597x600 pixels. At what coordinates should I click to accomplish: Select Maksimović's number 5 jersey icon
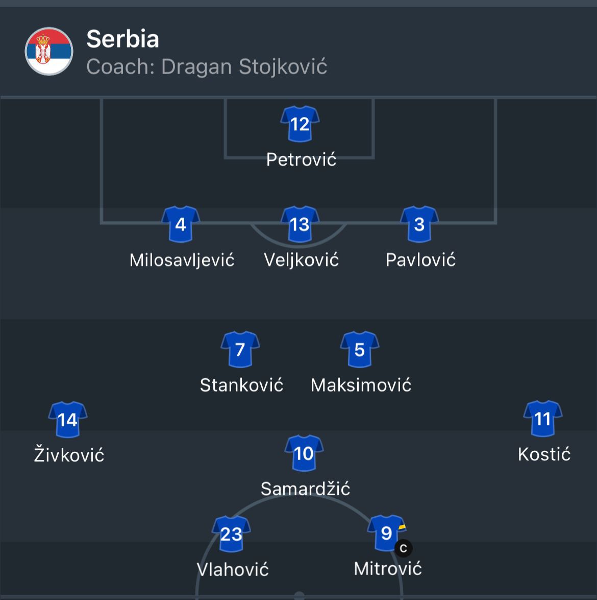pos(360,350)
